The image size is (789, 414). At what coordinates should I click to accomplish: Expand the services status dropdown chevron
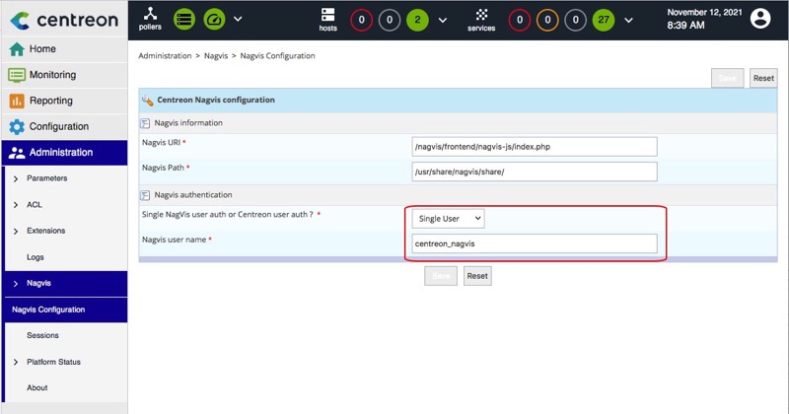click(x=628, y=20)
